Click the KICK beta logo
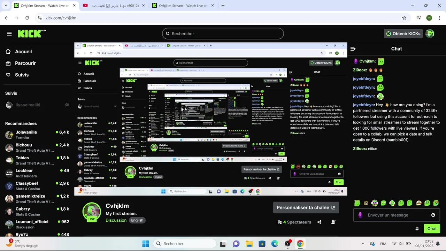 (x=32, y=33)
